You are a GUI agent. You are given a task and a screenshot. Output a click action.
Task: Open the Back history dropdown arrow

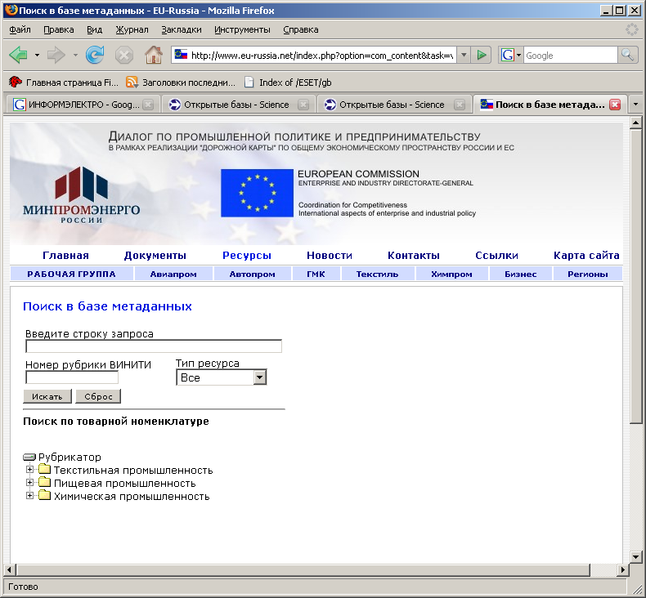coord(37,55)
